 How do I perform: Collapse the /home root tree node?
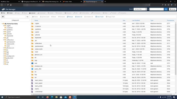(2, 24)
